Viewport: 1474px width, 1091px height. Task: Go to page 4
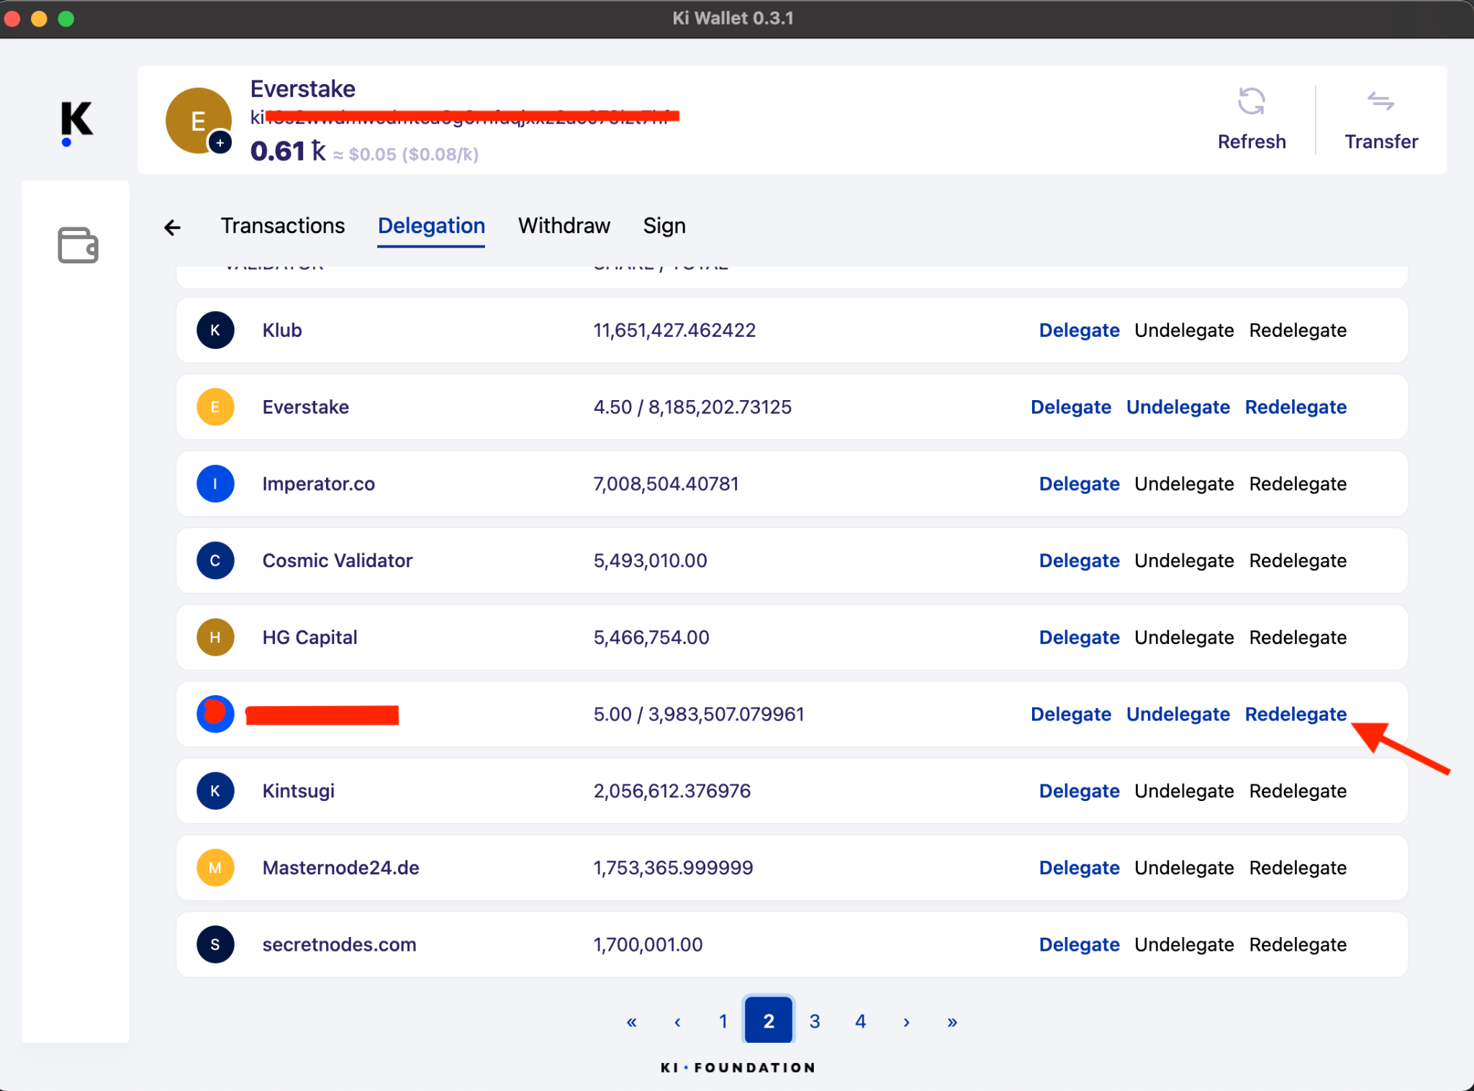[861, 1021]
